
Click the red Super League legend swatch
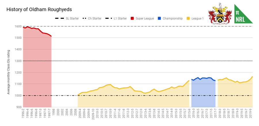[x=133, y=18]
